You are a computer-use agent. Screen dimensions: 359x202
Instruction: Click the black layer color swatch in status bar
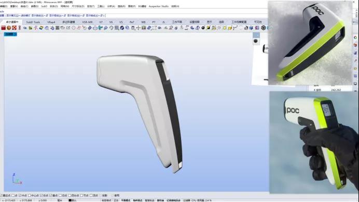[x=70, y=200]
